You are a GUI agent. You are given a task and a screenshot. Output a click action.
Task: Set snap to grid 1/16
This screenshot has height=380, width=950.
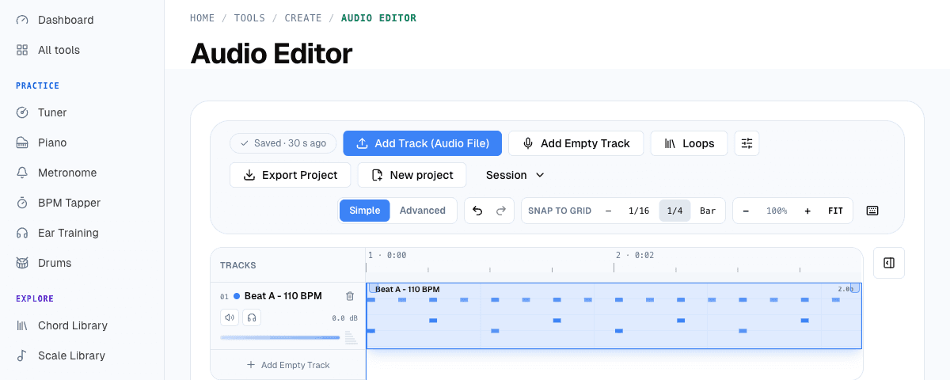pos(639,211)
